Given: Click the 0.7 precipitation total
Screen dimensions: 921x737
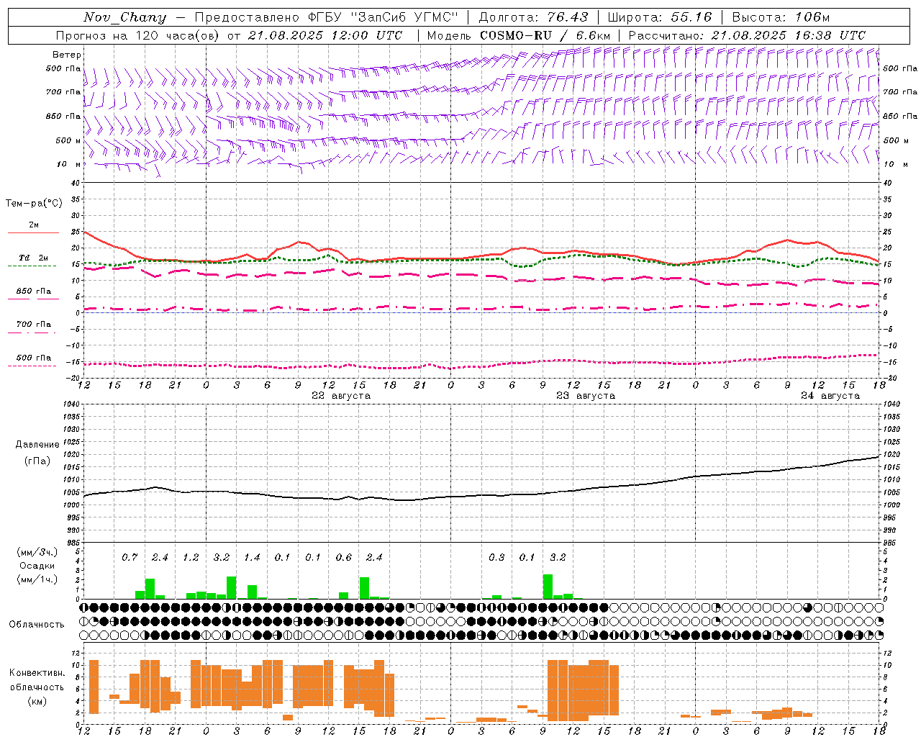Looking at the screenshot, I should click(130, 558).
